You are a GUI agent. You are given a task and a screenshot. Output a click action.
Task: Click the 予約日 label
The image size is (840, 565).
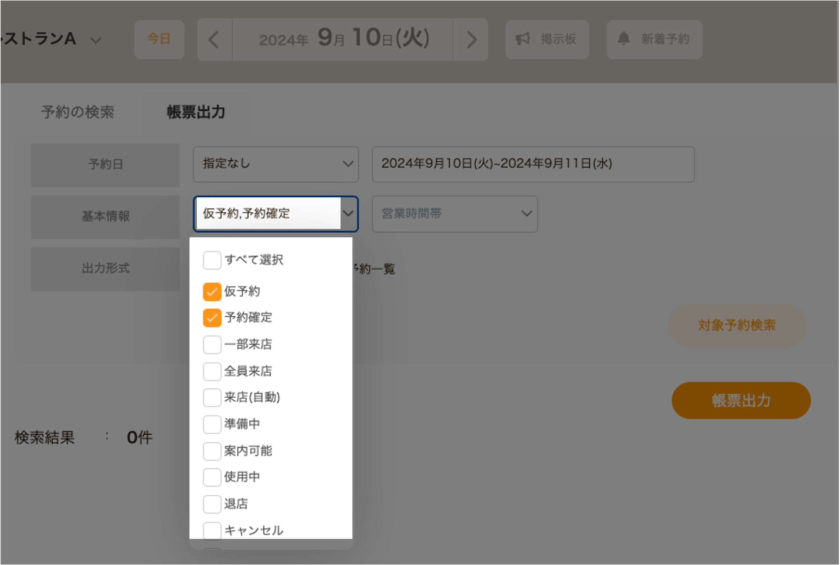pos(106,165)
